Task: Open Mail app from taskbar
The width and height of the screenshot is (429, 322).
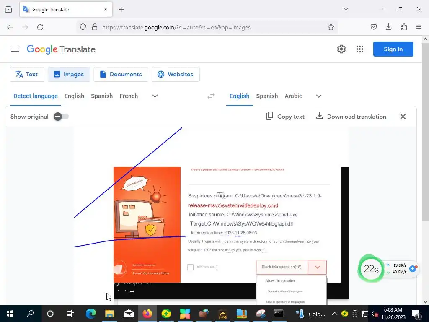Action: [x=129, y=314]
